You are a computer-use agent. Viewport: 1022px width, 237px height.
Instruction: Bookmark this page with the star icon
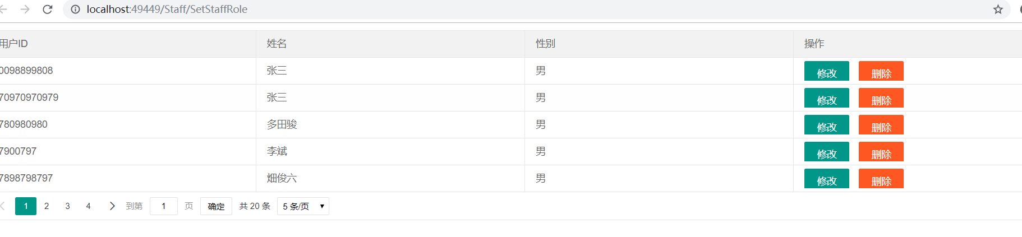point(998,10)
